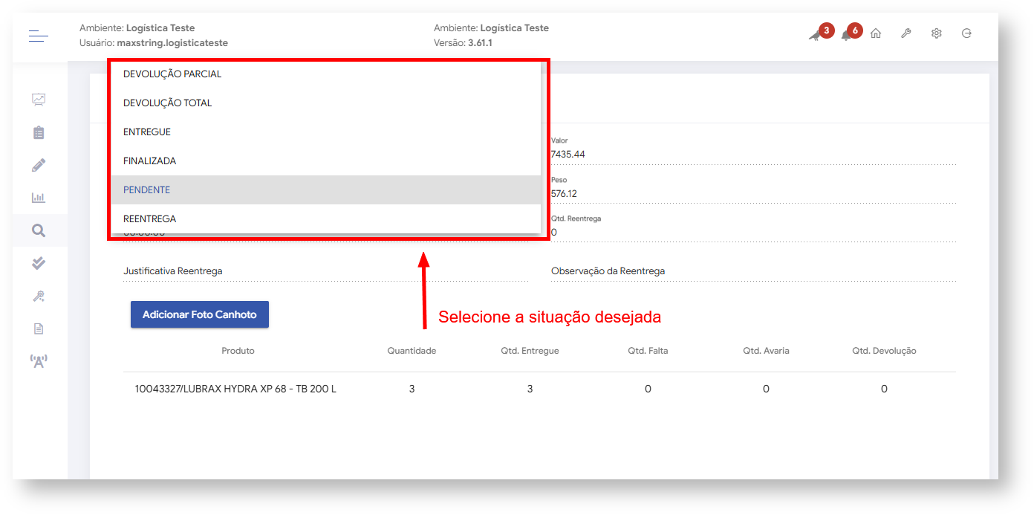The height and width of the screenshot is (515, 1034).
Task: Click the Qtd. Reentrega field
Action: click(x=753, y=233)
